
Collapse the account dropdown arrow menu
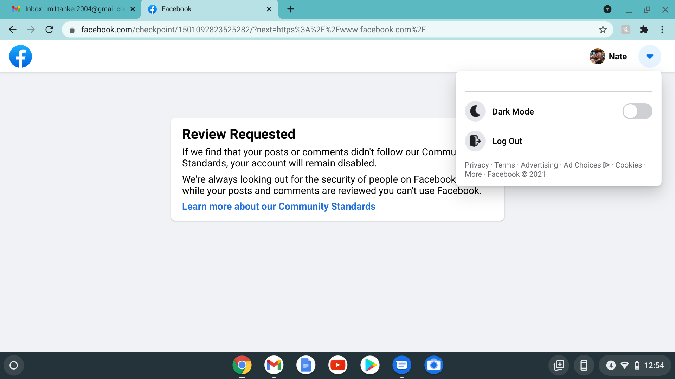649,57
